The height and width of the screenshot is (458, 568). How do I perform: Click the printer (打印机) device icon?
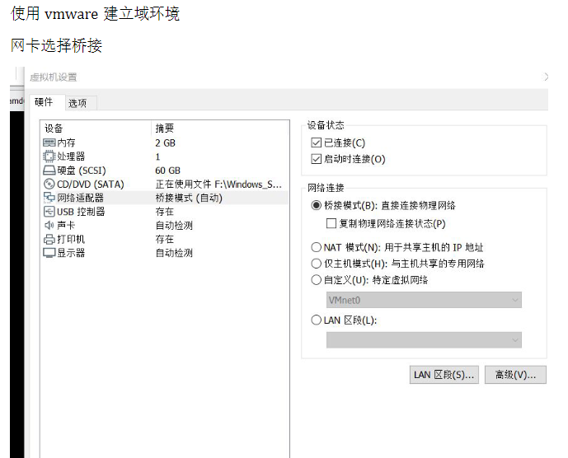pos(49,239)
